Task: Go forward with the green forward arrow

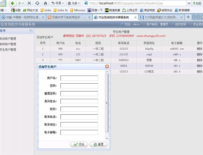Action: click(x=20, y=3)
